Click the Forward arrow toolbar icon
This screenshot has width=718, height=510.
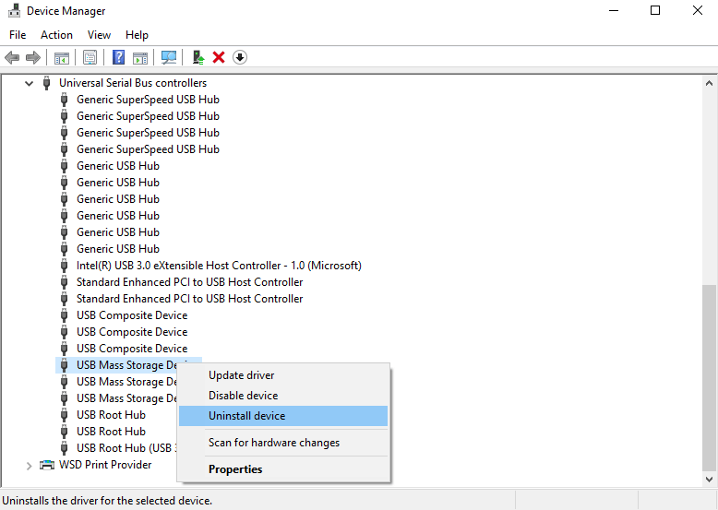point(33,57)
